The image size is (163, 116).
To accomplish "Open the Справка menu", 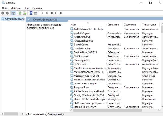I will pyautogui.click(x=37, y=8).
